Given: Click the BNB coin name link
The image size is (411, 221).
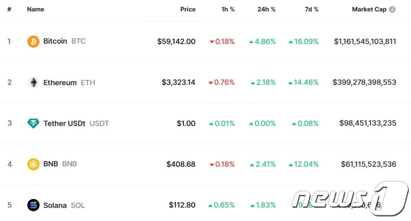Looking at the screenshot, I should click(51, 164).
